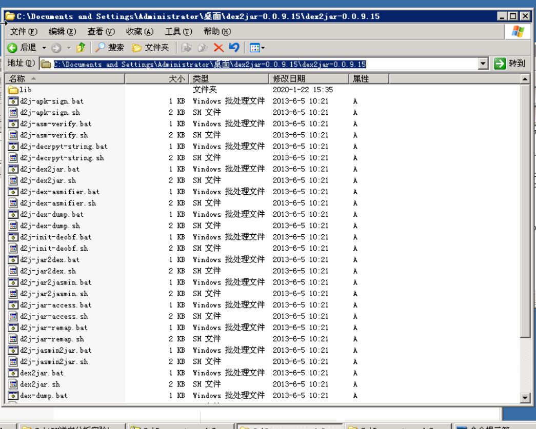Screen dimensions: 536x429
Task: Click the file list scroll up arrow
Action: coord(525,79)
